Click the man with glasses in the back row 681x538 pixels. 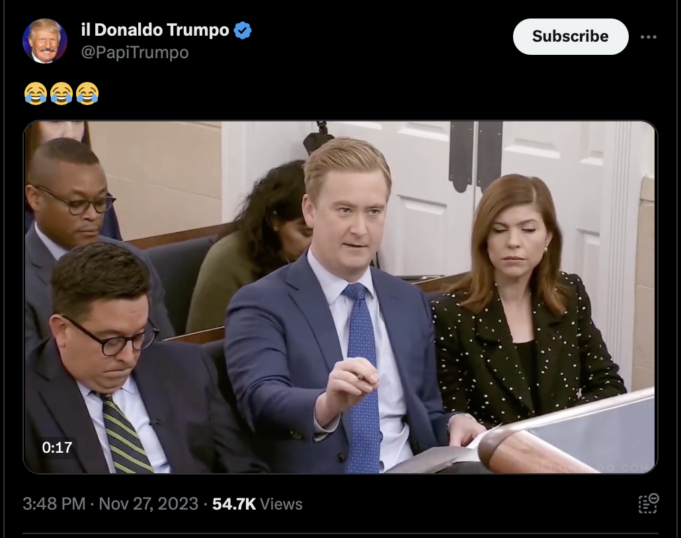coord(69,208)
